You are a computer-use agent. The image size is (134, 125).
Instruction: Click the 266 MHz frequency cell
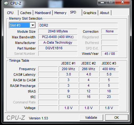(x=88, y=69)
